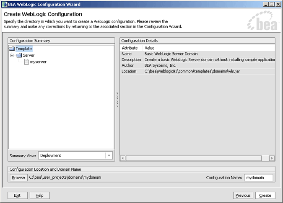Viewport: 283px width, 203px height.
Task: Click the Server folder icon
Action: [x=19, y=55]
